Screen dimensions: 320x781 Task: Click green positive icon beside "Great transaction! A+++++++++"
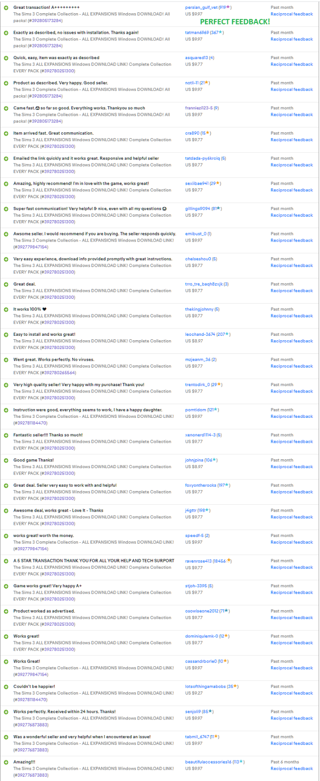pyautogui.click(x=6, y=8)
